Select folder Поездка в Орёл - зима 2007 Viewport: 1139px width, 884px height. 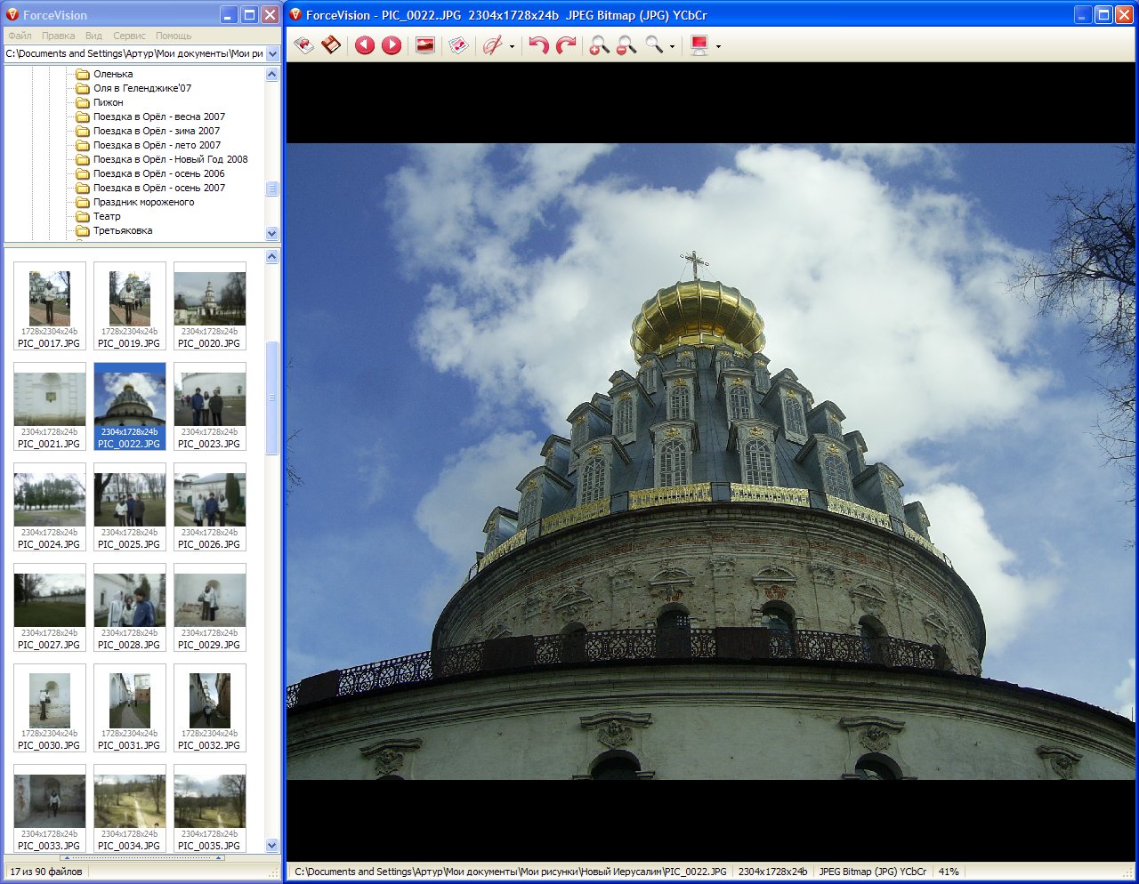157,131
